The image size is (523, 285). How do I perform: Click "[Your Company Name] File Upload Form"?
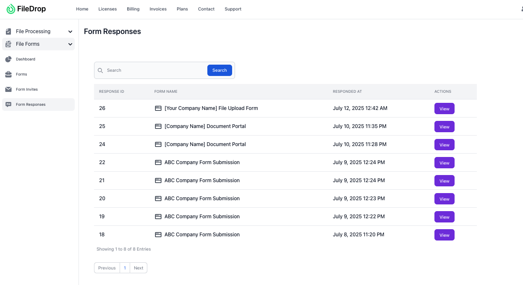(x=211, y=108)
